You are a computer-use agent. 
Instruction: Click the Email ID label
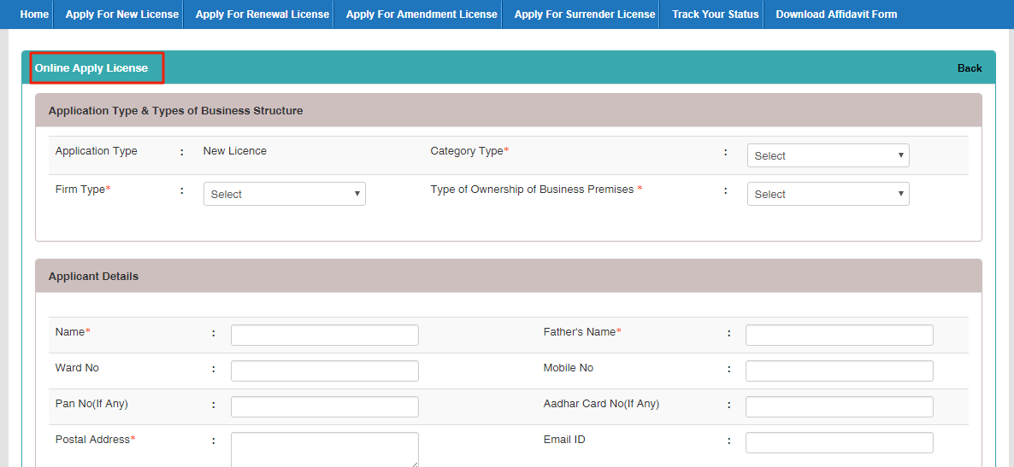564,439
